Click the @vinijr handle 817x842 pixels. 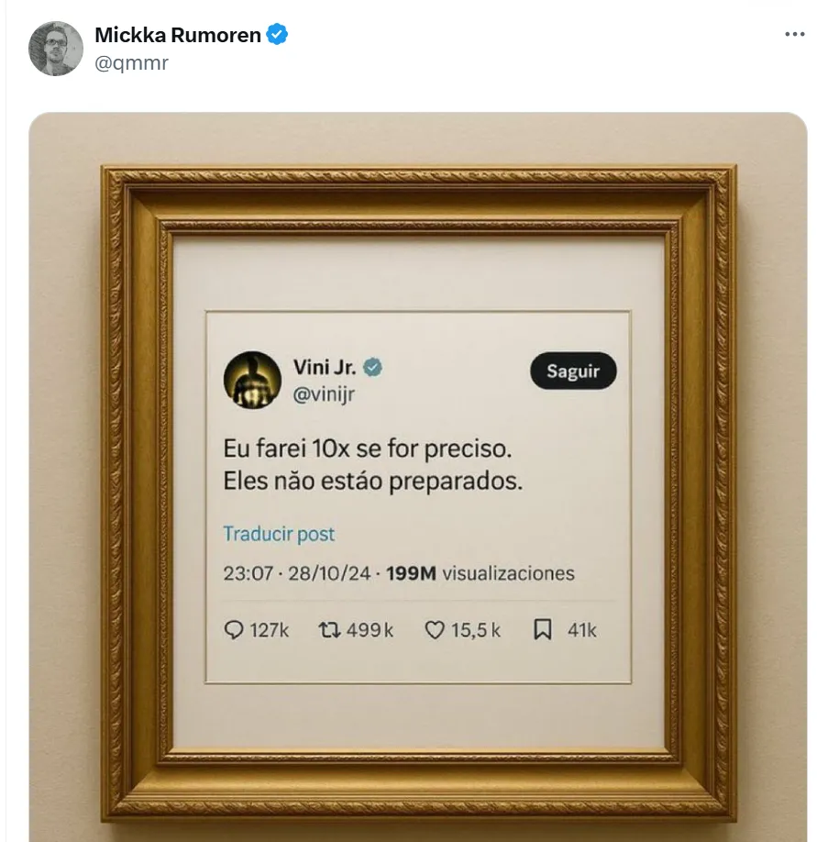[324, 394]
